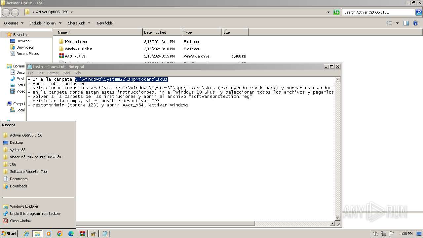This screenshot has width=423, height=238.
Task: Switch to WinRAR taskbar button
Action: click(82, 234)
